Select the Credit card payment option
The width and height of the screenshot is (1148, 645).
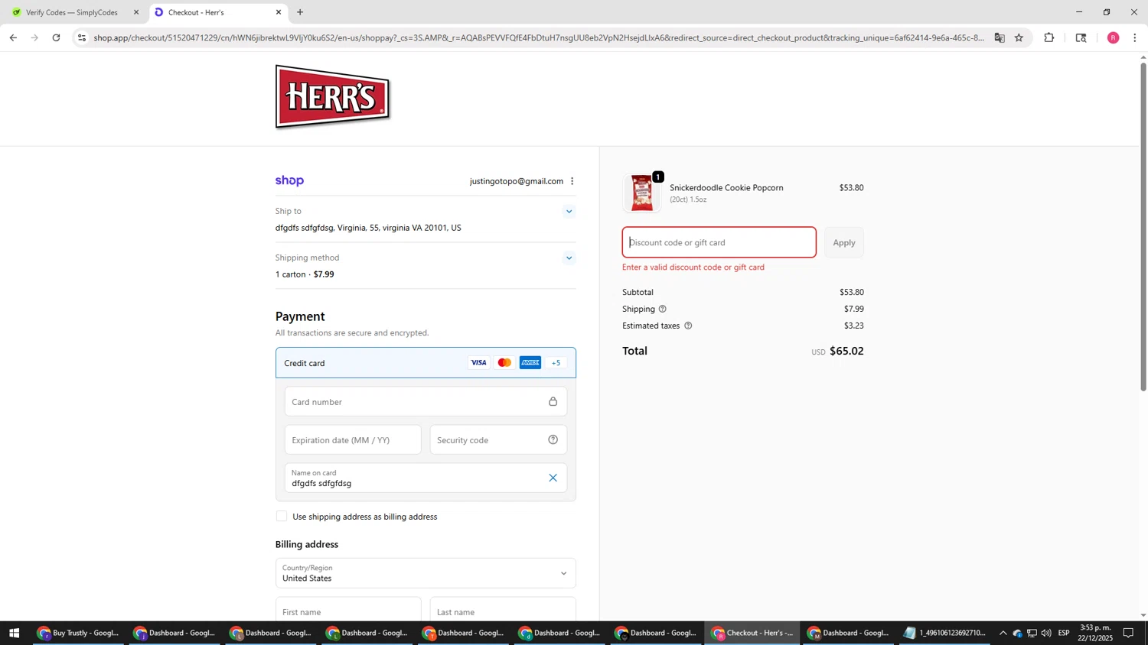426,363
